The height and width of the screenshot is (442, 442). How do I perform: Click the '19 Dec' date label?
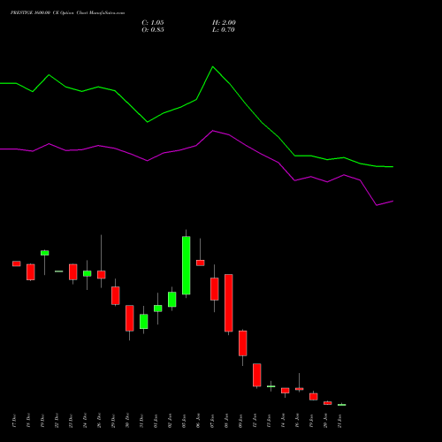[x=42, y=421]
